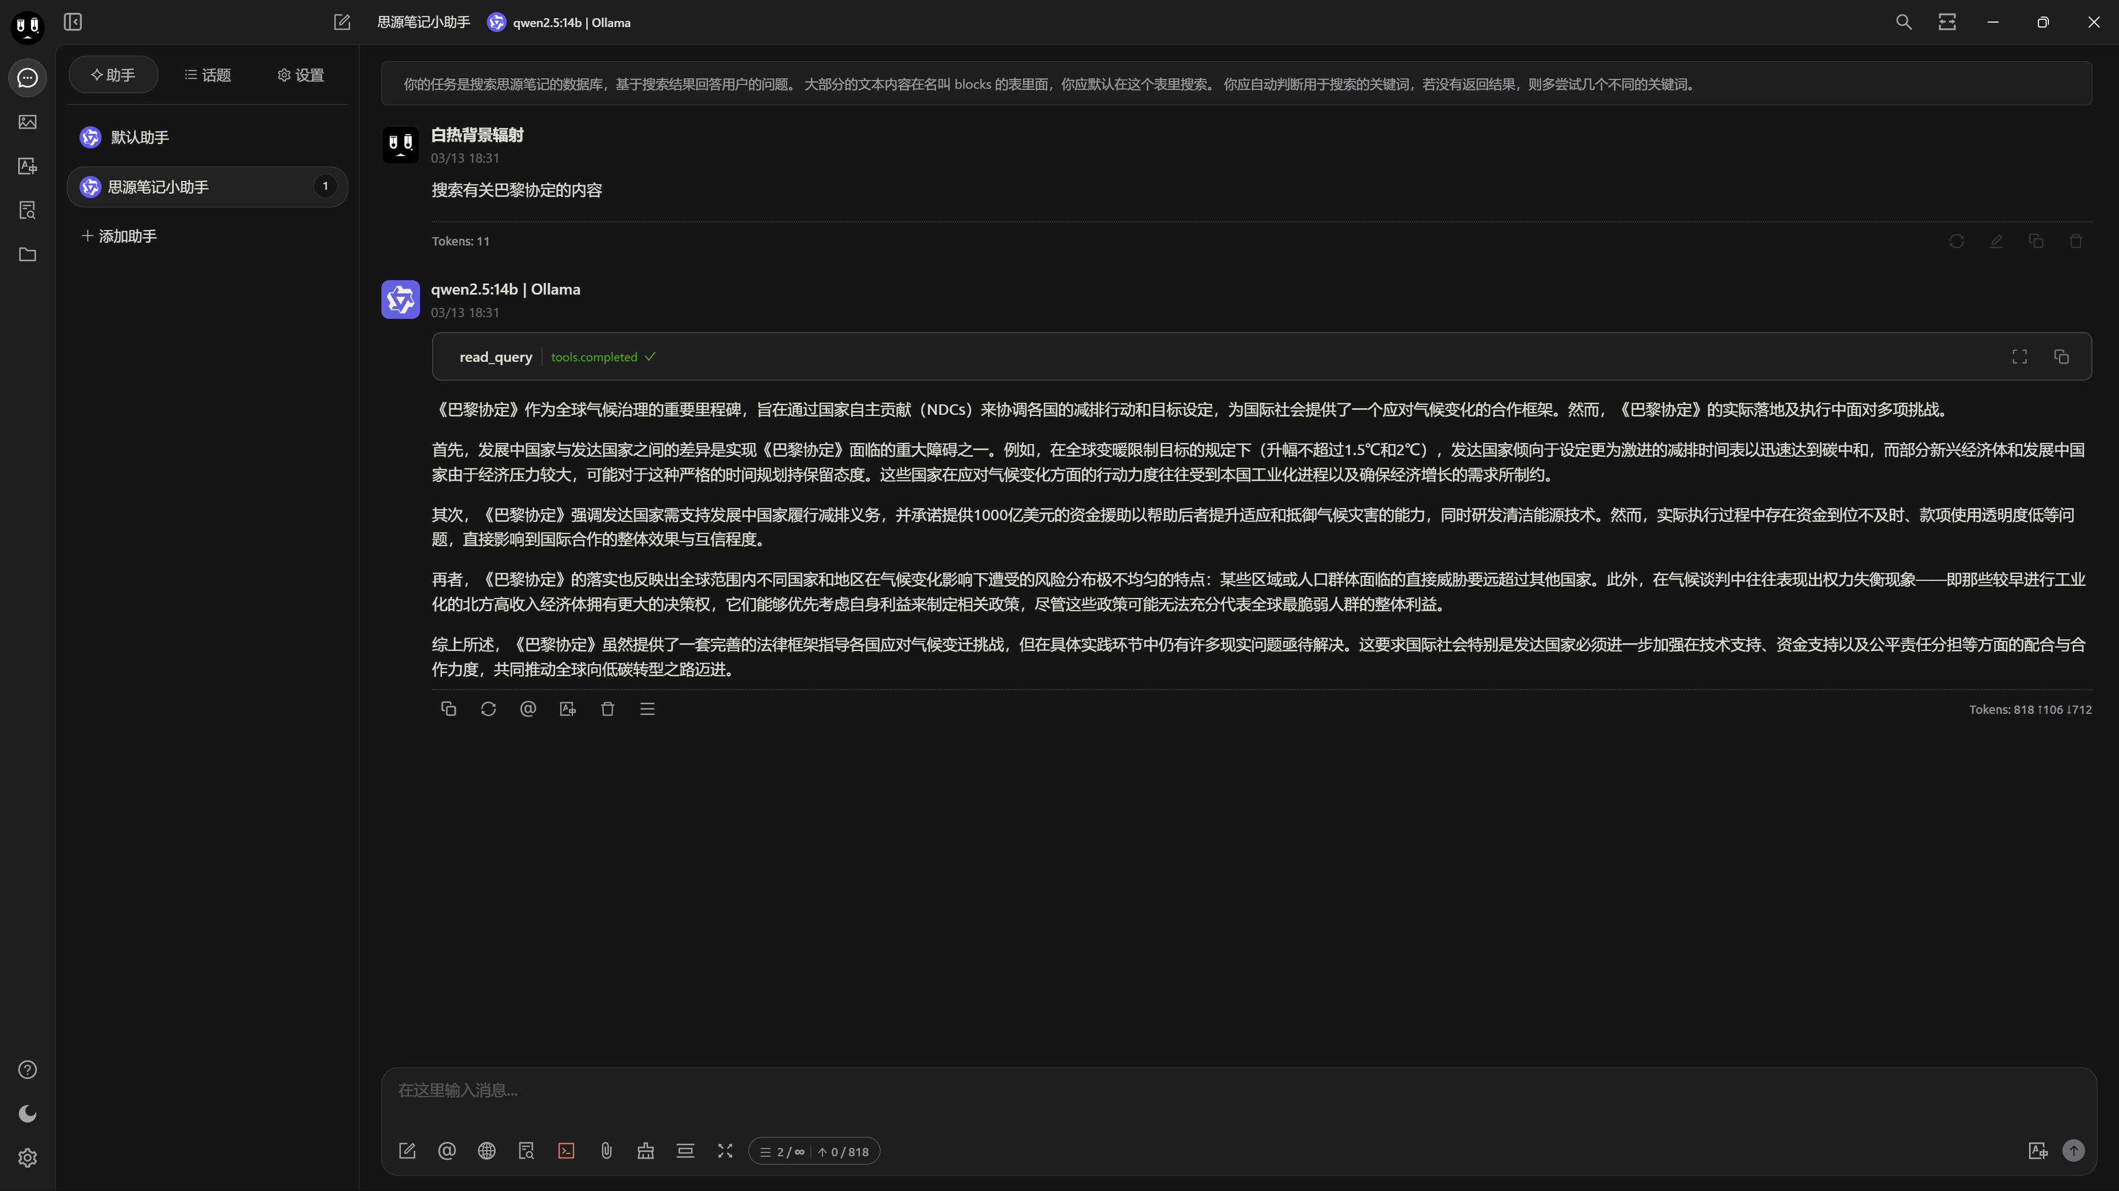Regenerate the assistant response

pyautogui.click(x=488, y=708)
